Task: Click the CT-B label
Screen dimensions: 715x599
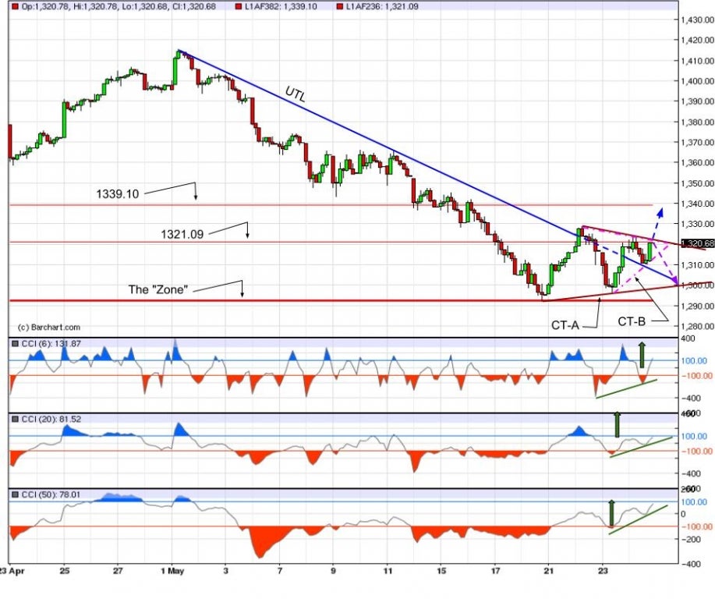Action: [x=632, y=321]
